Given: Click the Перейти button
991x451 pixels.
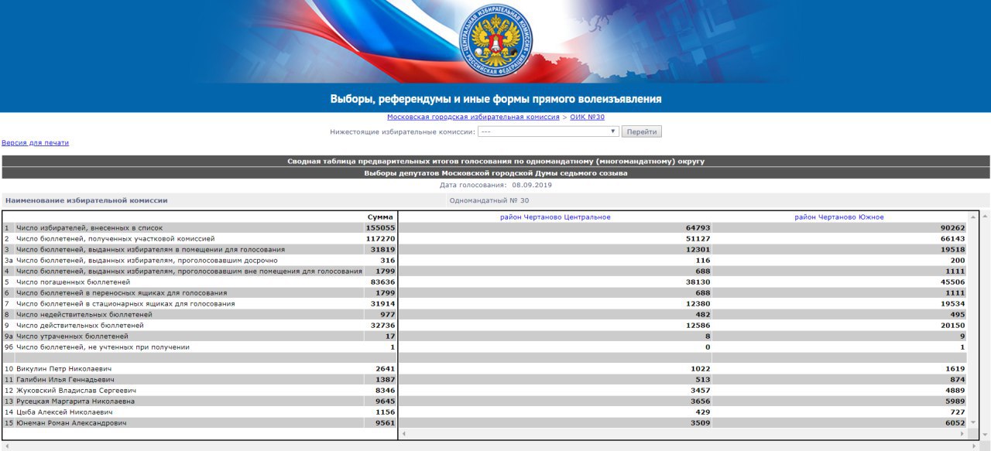Looking at the screenshot, I should (641, 132).
